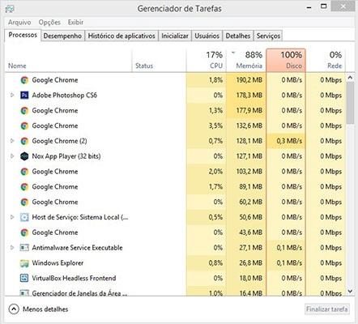Open the Opções menu
The height and width of the screenshot is (324, 358).
49,22
